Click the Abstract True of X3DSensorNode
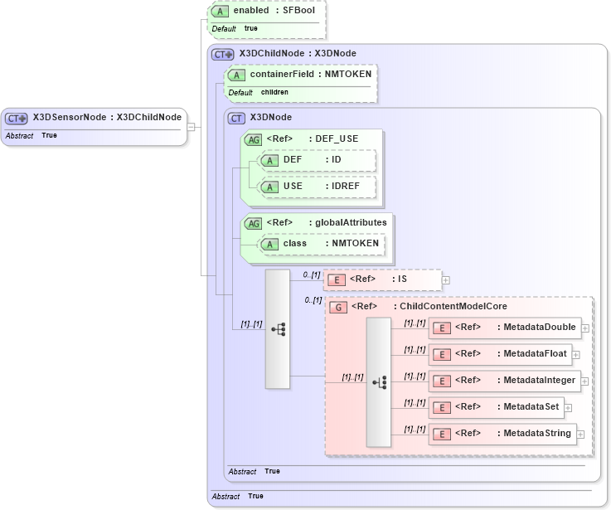 [x=32, y=135]
